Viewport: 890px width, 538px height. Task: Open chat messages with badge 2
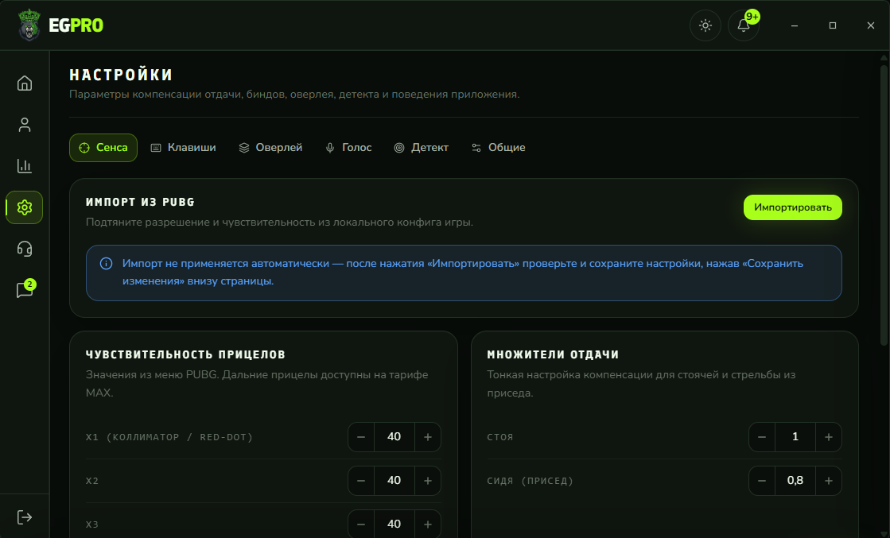click(25, 290)
